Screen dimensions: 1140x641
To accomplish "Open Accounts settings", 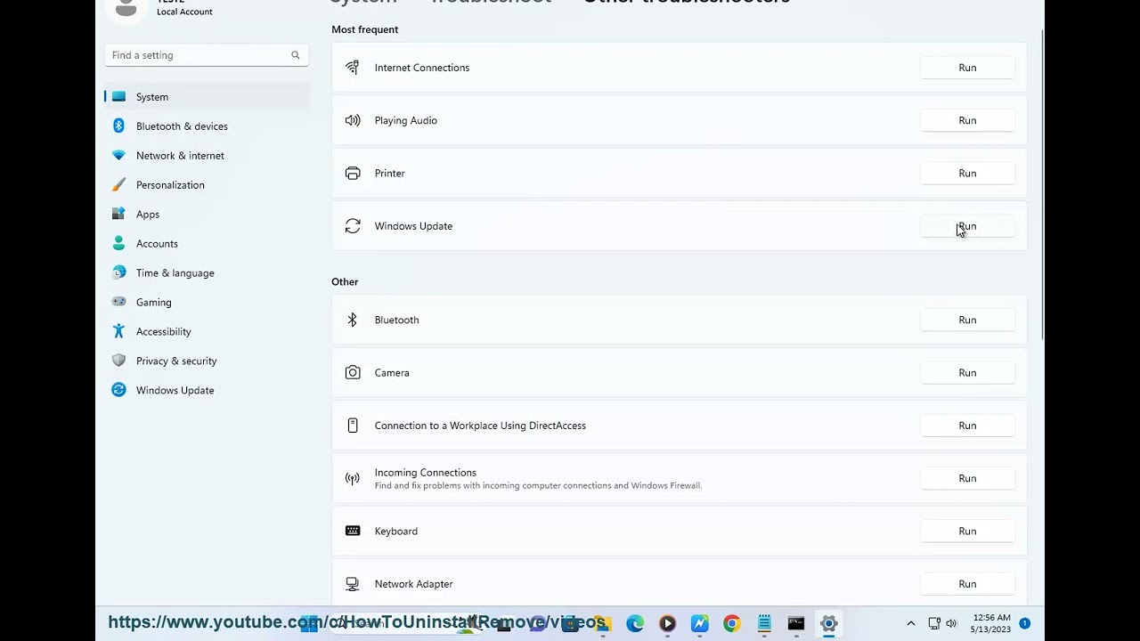I will coord(207,243).
